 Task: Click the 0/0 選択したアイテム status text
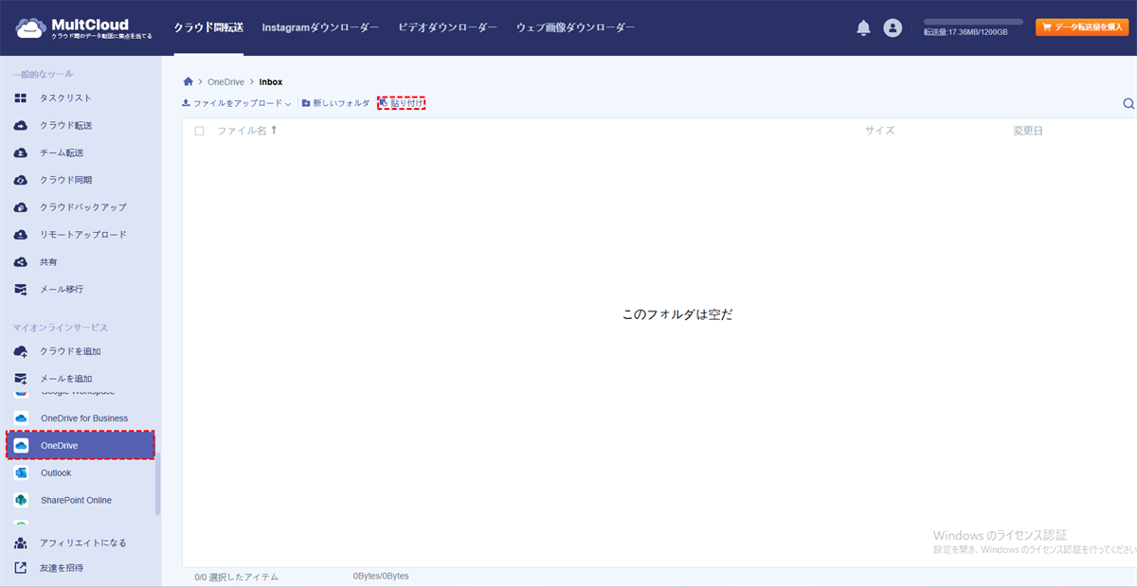237,577
